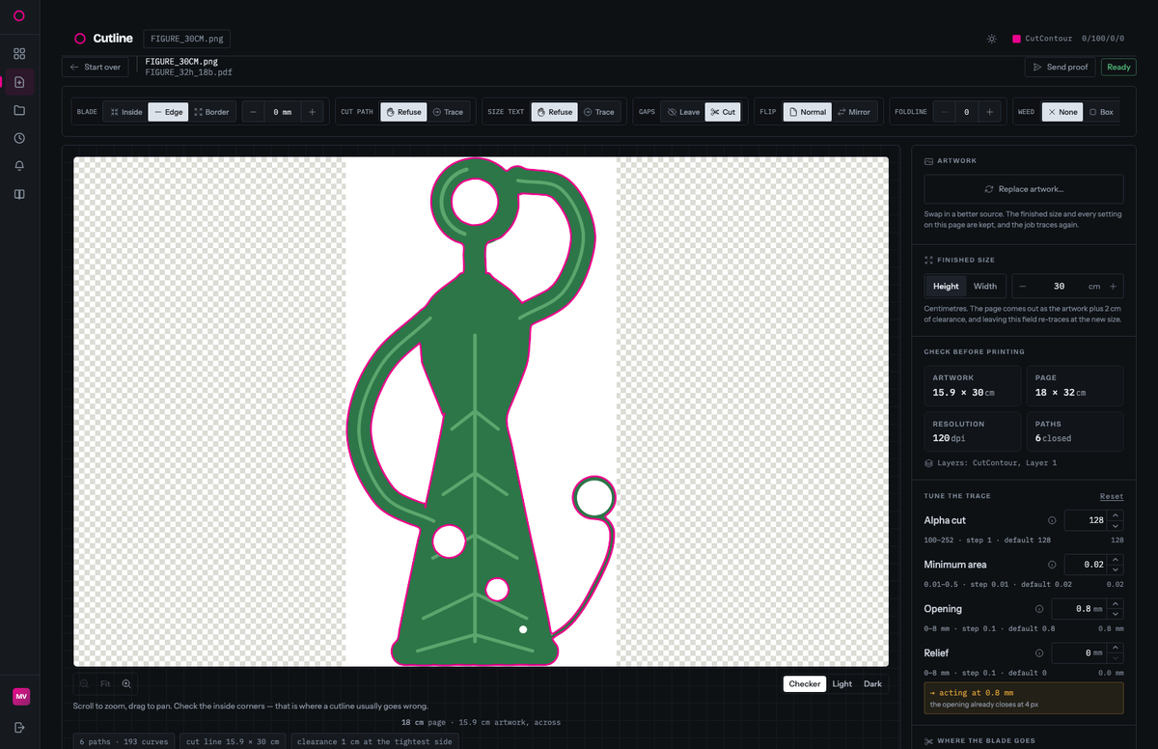Open the new job file icon in sidebar
This screenshot has width=1158, height=749.
[x=19, y=82]
